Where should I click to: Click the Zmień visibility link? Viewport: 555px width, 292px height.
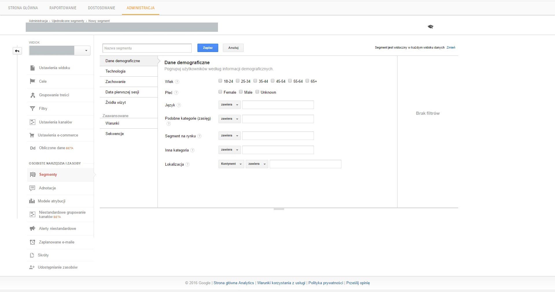coord(451,47)
